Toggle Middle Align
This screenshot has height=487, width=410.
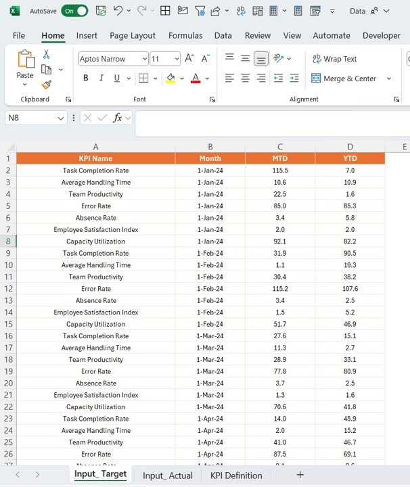click(246, 58)
